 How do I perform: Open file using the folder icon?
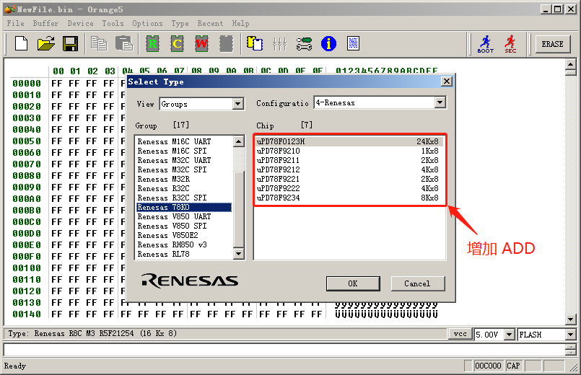45,44
